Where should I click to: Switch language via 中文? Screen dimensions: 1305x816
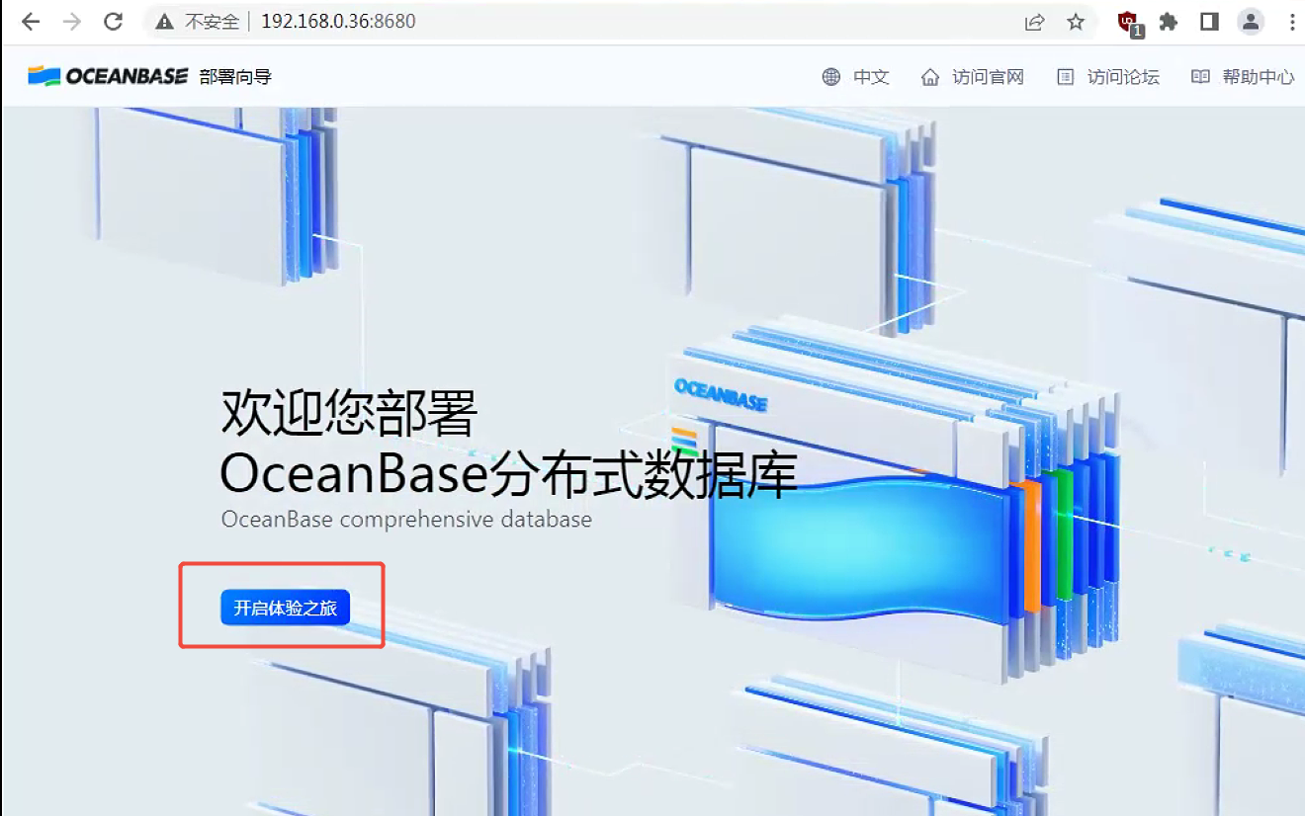872,77
